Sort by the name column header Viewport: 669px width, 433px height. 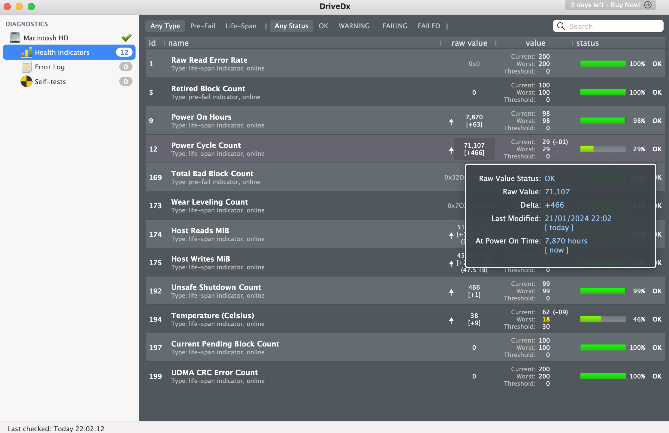click(x=178, y=43)
